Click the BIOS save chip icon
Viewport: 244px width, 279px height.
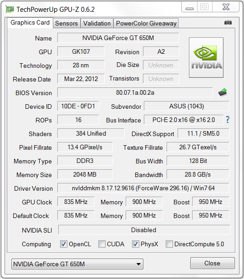(x=223, y=92)
